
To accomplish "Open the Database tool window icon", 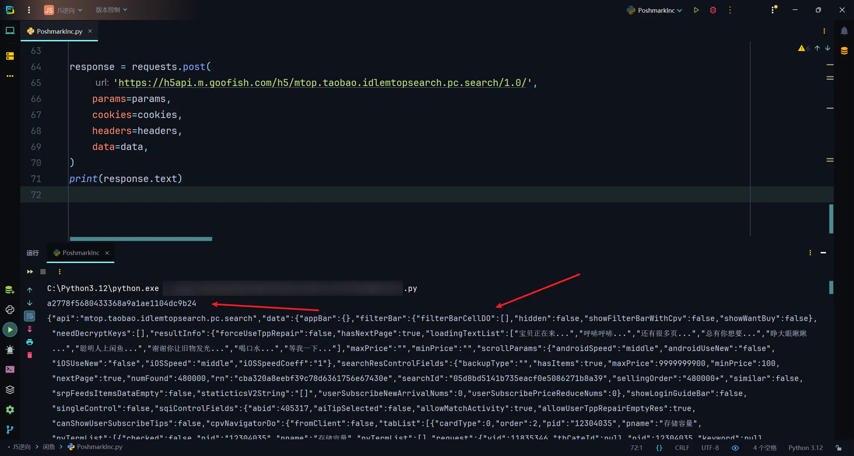I will point(844,50).
